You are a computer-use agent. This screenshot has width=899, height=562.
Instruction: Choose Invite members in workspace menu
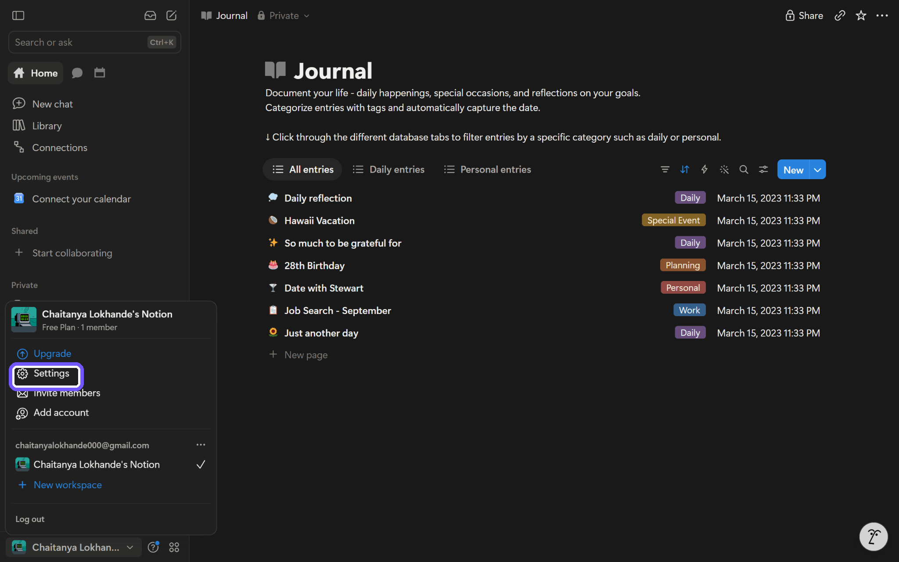[x=58, y=393]
